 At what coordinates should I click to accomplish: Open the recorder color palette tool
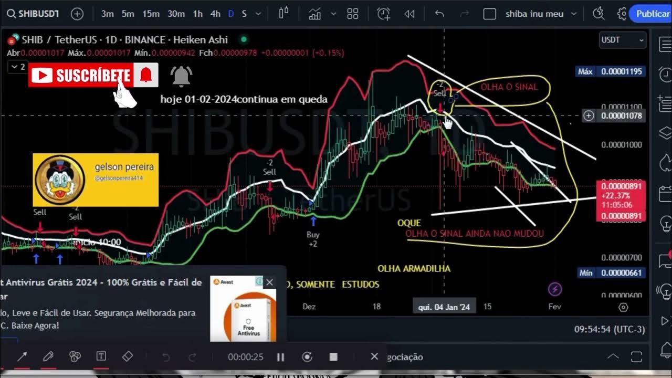pos(75,357)
